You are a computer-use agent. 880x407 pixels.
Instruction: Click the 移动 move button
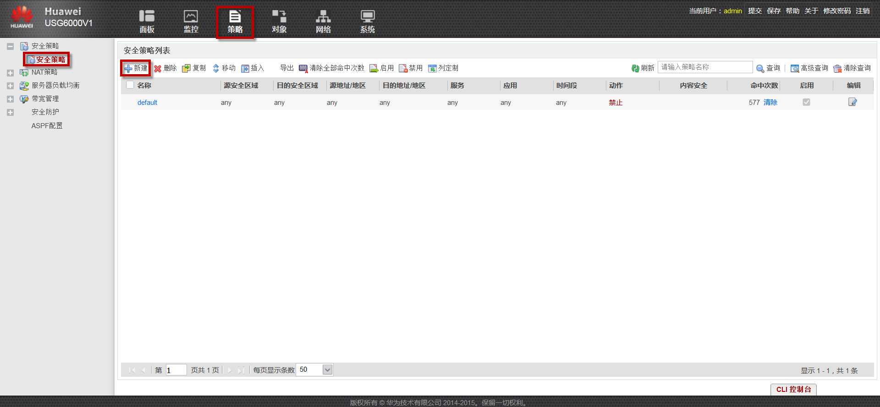[224, 68]
